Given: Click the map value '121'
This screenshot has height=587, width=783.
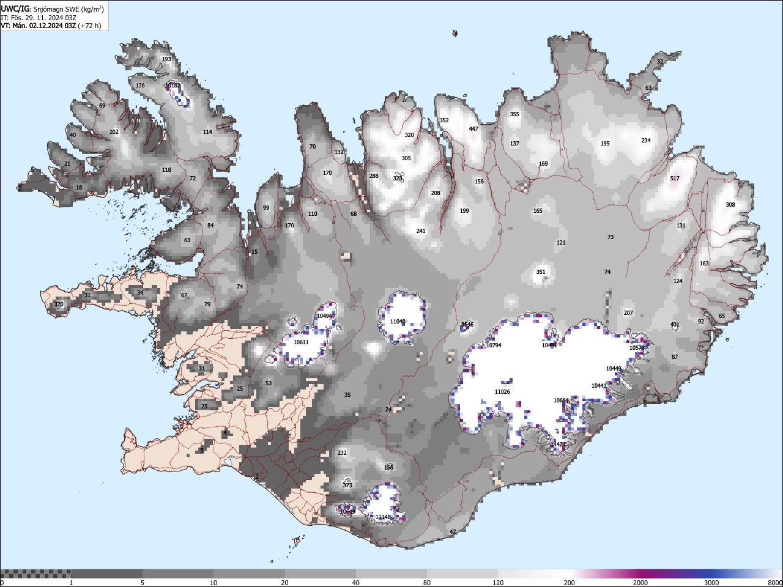Looking at the screenshot, I should [561, 243].
